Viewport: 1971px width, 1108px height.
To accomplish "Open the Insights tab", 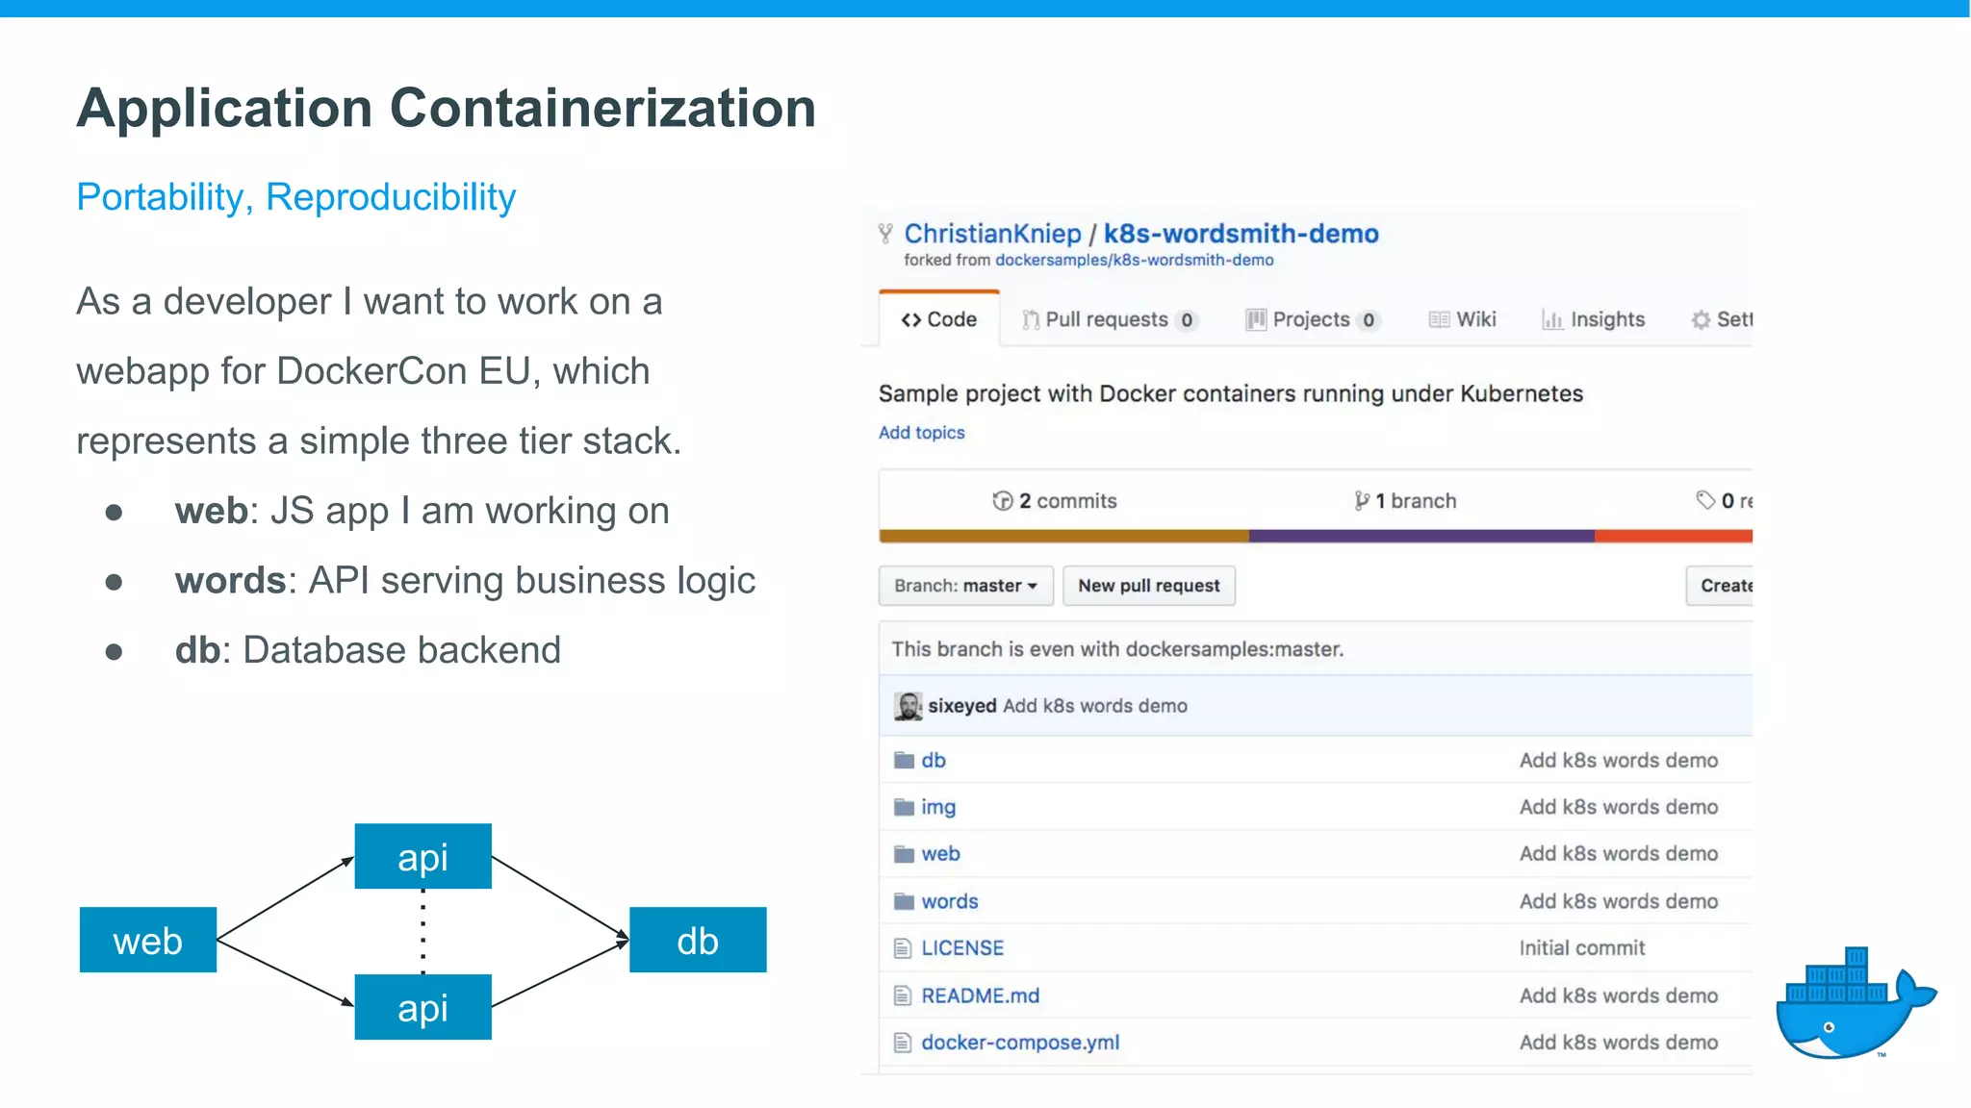I will tap(1594, 319).
